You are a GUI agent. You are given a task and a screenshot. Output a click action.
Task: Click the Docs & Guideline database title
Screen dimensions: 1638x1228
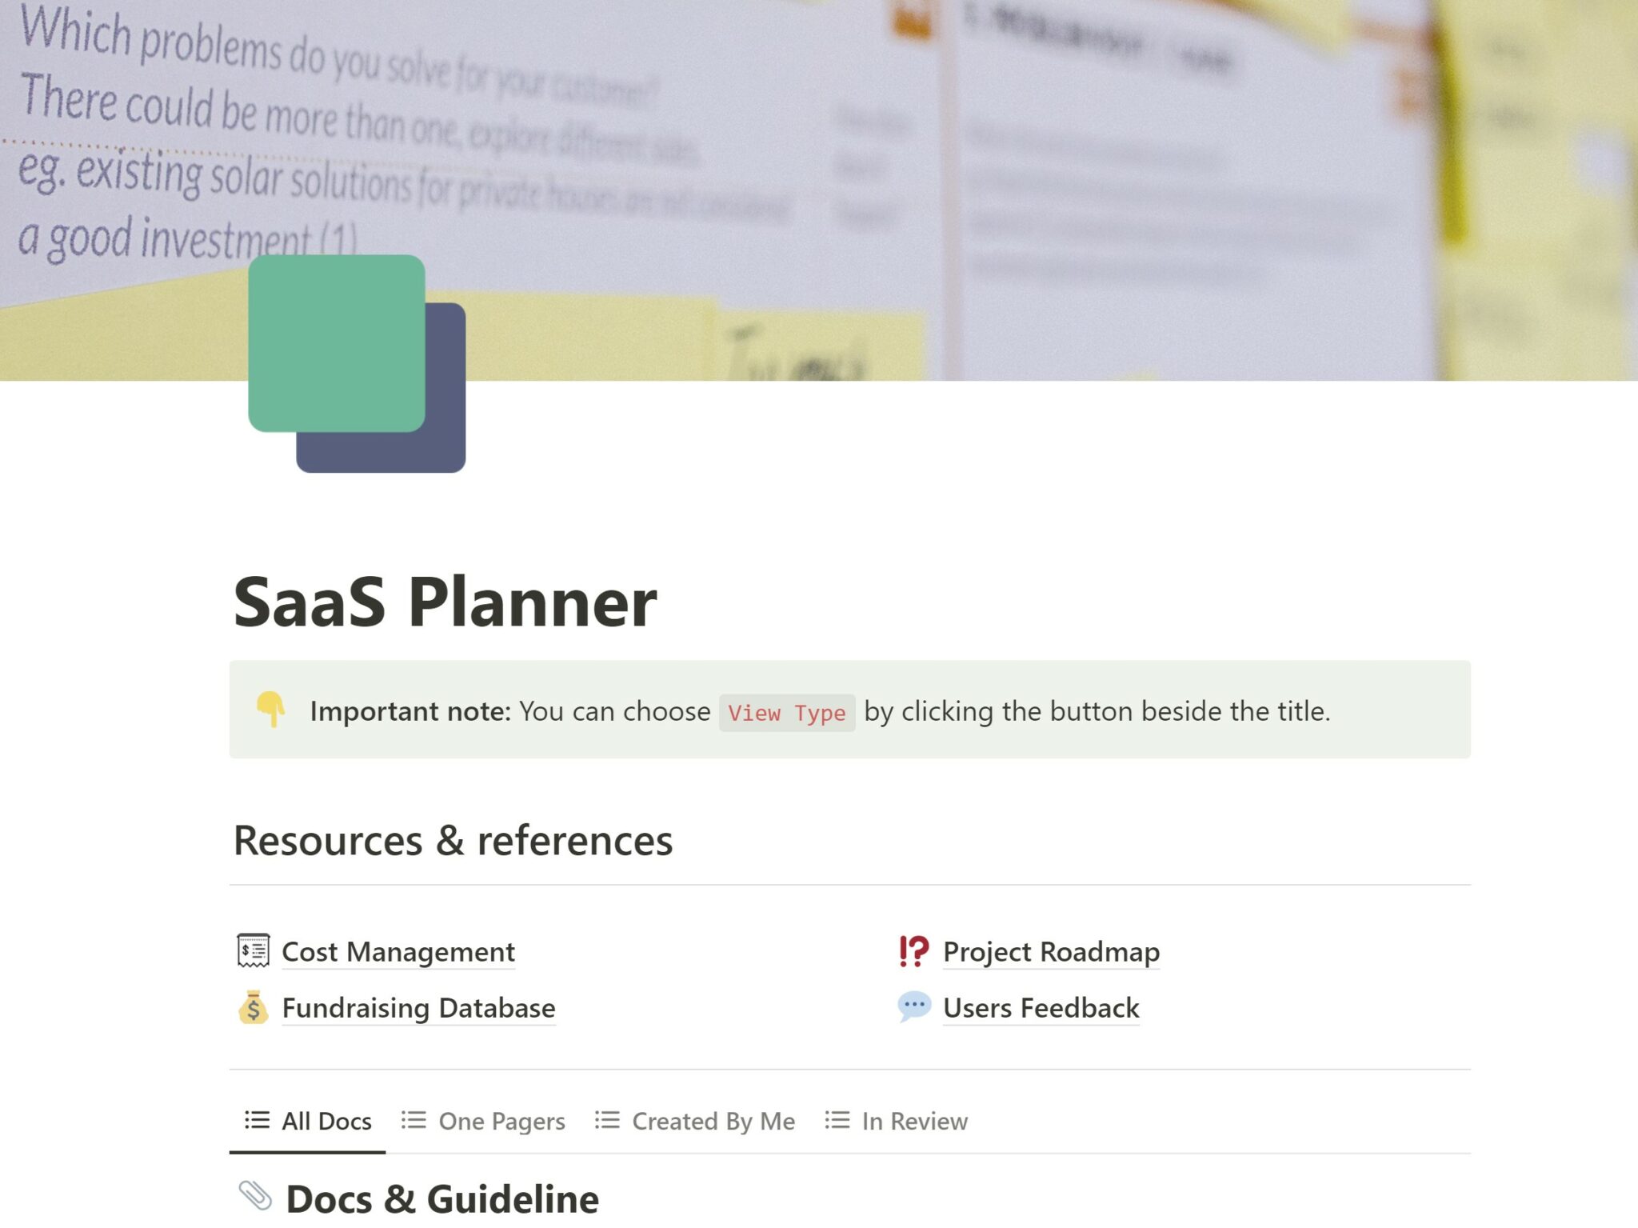[442, 1198]
